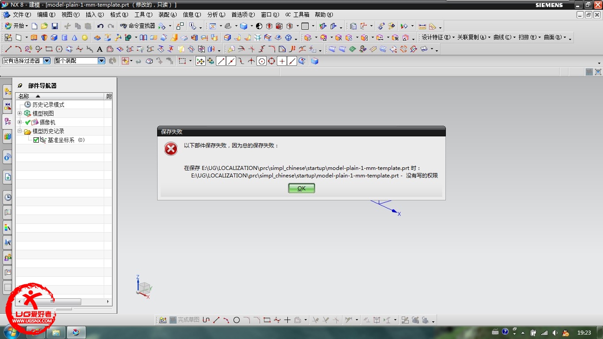Open the 开始 (Start) application menu
603x339 pixels.
click(x=15, y=26)
